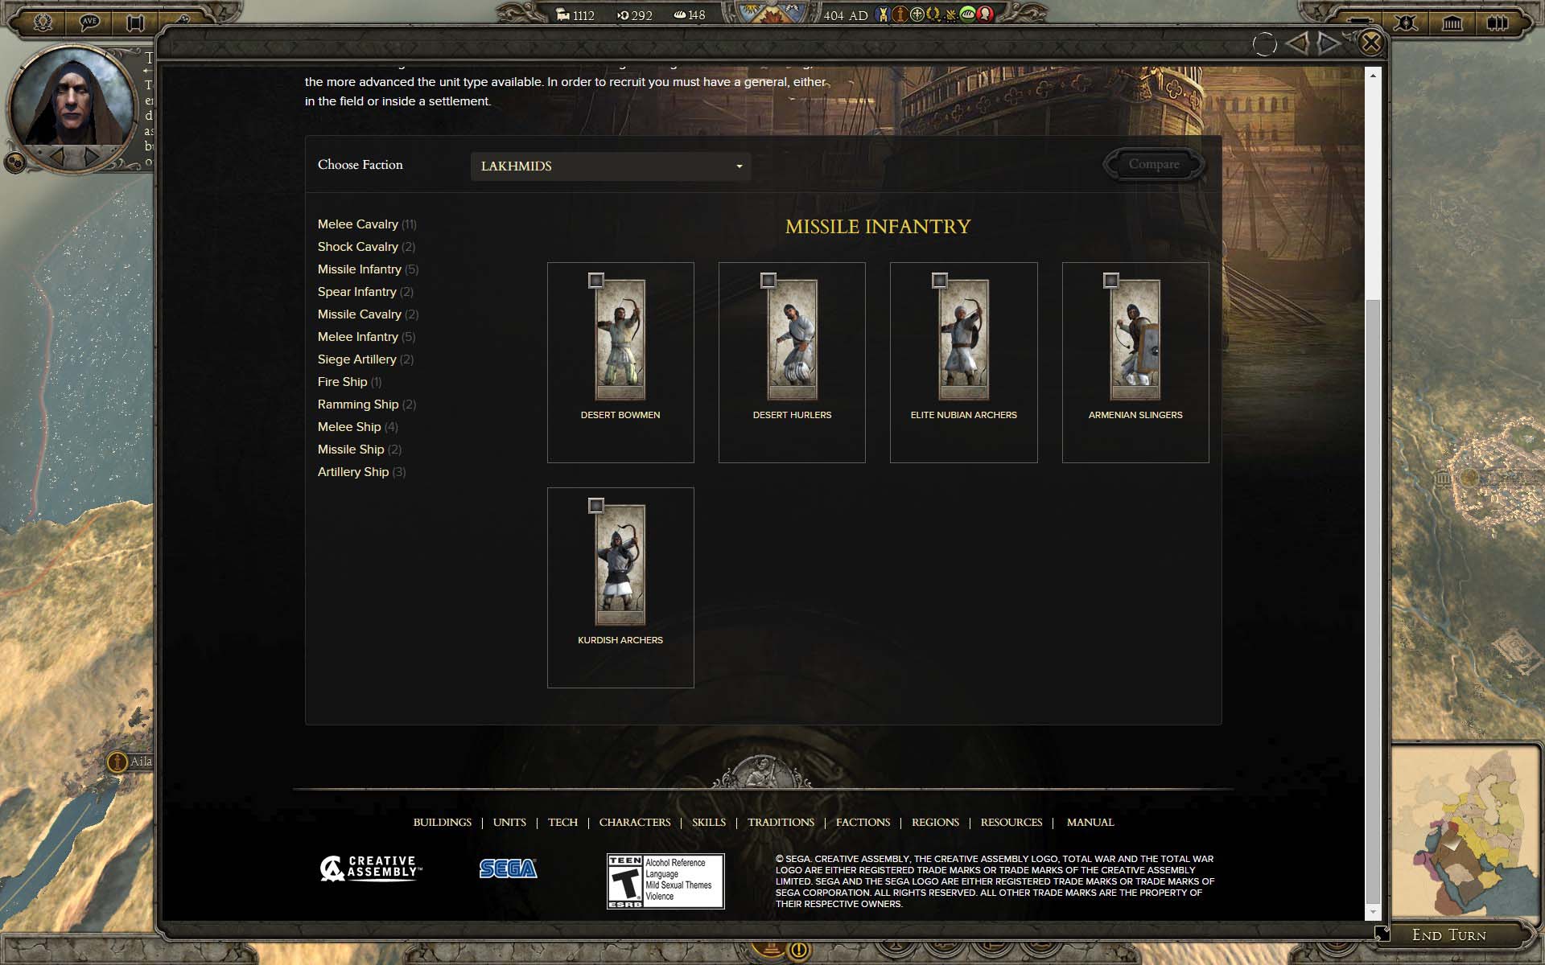Click the treasury coins icon showing 1112
The height and width of the screenshot is (965, 1545).
[563, 14]
